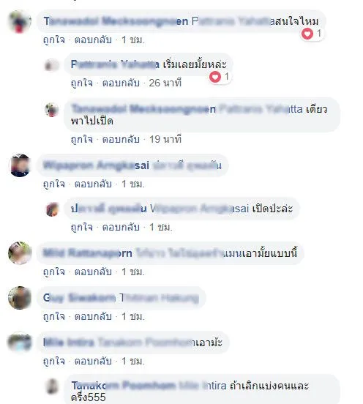The height and width of the screenshot is (404, 363).
Task: Reply to the 19 นาที comment via ตอบกลับ
Action: point(121,139)
